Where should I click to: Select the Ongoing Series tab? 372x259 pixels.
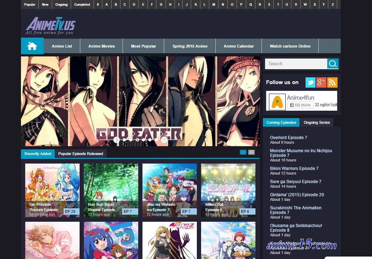click(x=317, y=122)
